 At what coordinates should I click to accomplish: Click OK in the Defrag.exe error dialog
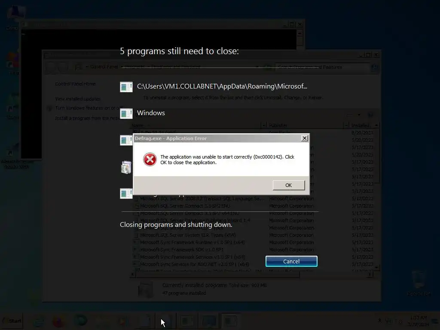pos(289,185)
